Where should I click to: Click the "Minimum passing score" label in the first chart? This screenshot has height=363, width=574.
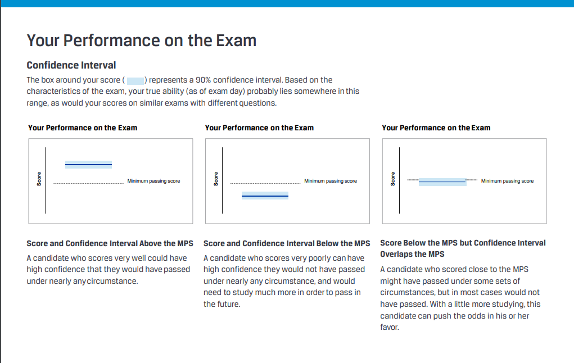tap(153, 181)
